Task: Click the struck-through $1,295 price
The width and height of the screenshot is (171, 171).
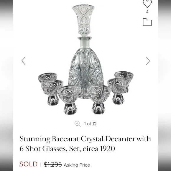Action: [x=53, y=165]
